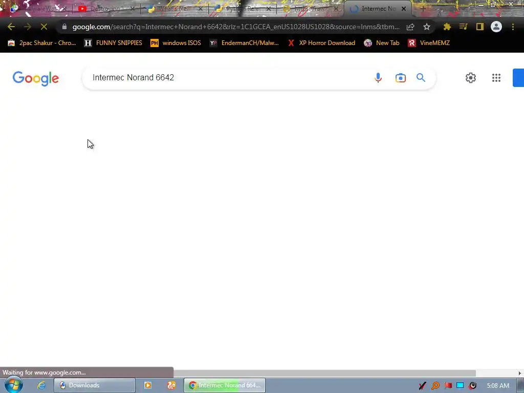Open the Windows Start menu
Image resolution: width=524 pixels, height=393 pixels.
pyautogui.click(x=13, y=385)
